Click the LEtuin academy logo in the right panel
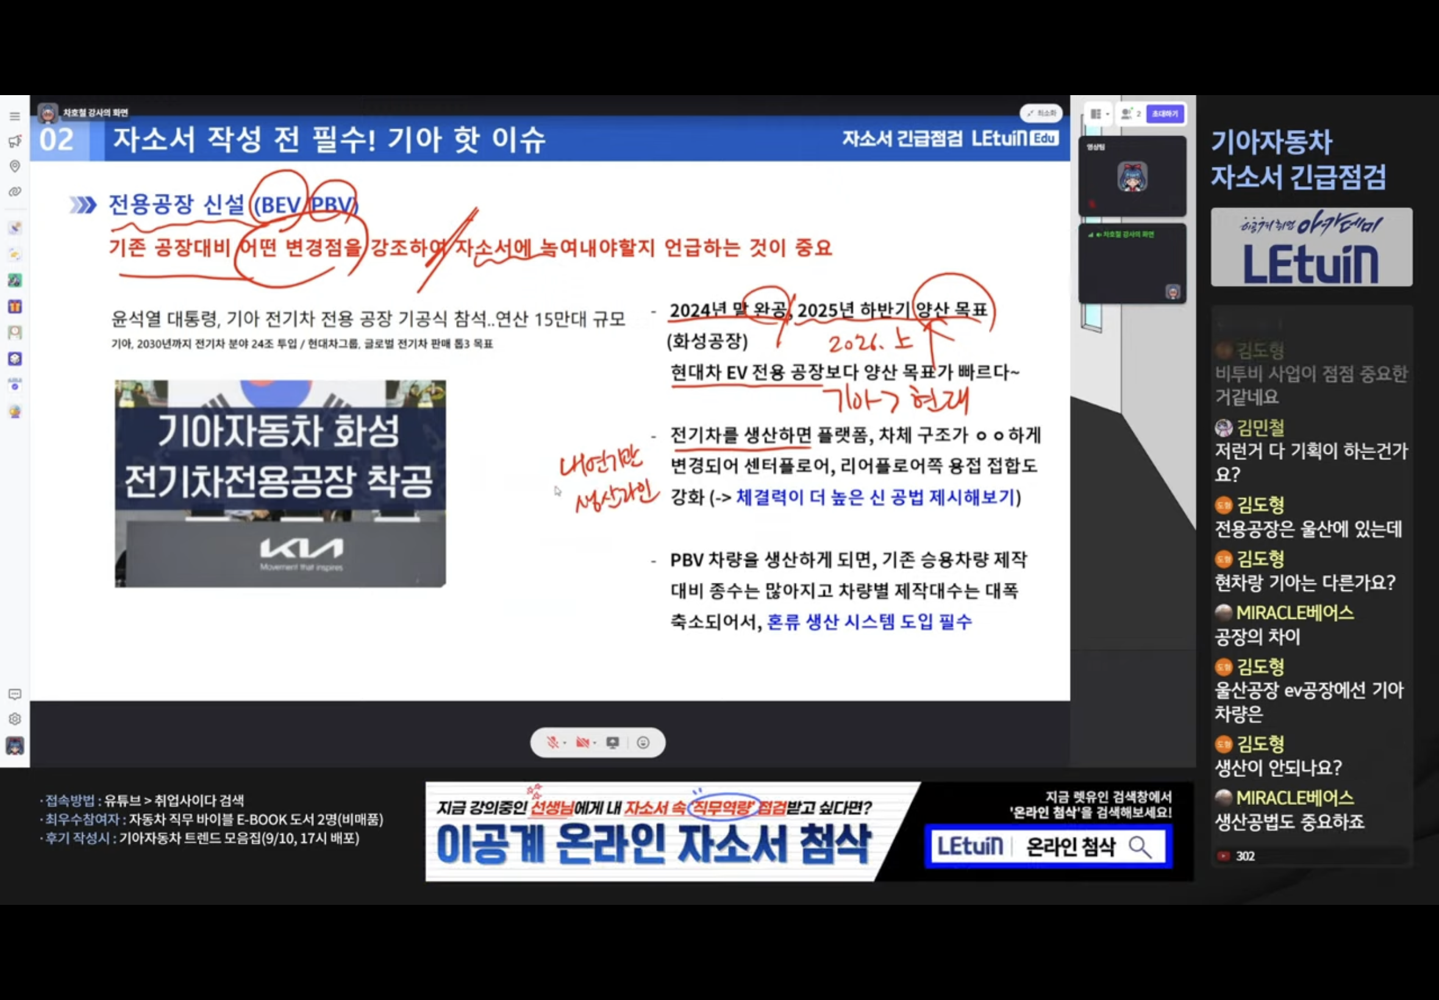This screenshot has height=1000, width=1439. point(1311,247)
